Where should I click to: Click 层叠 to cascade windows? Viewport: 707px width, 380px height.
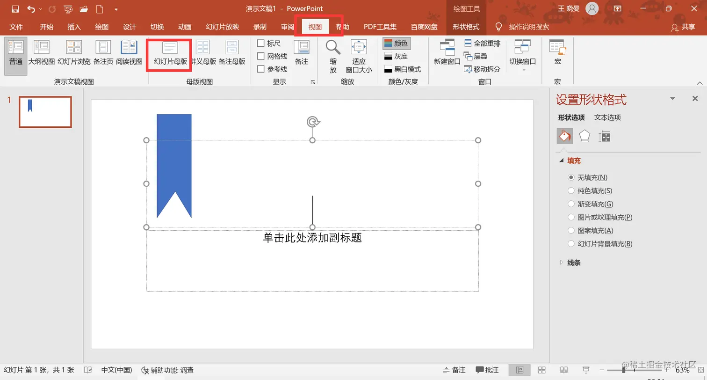click(476, 56)
